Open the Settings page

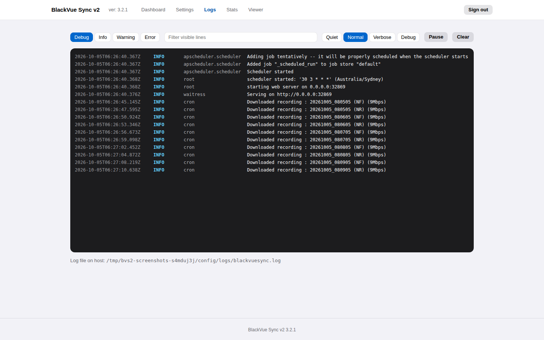pos(185,10)
